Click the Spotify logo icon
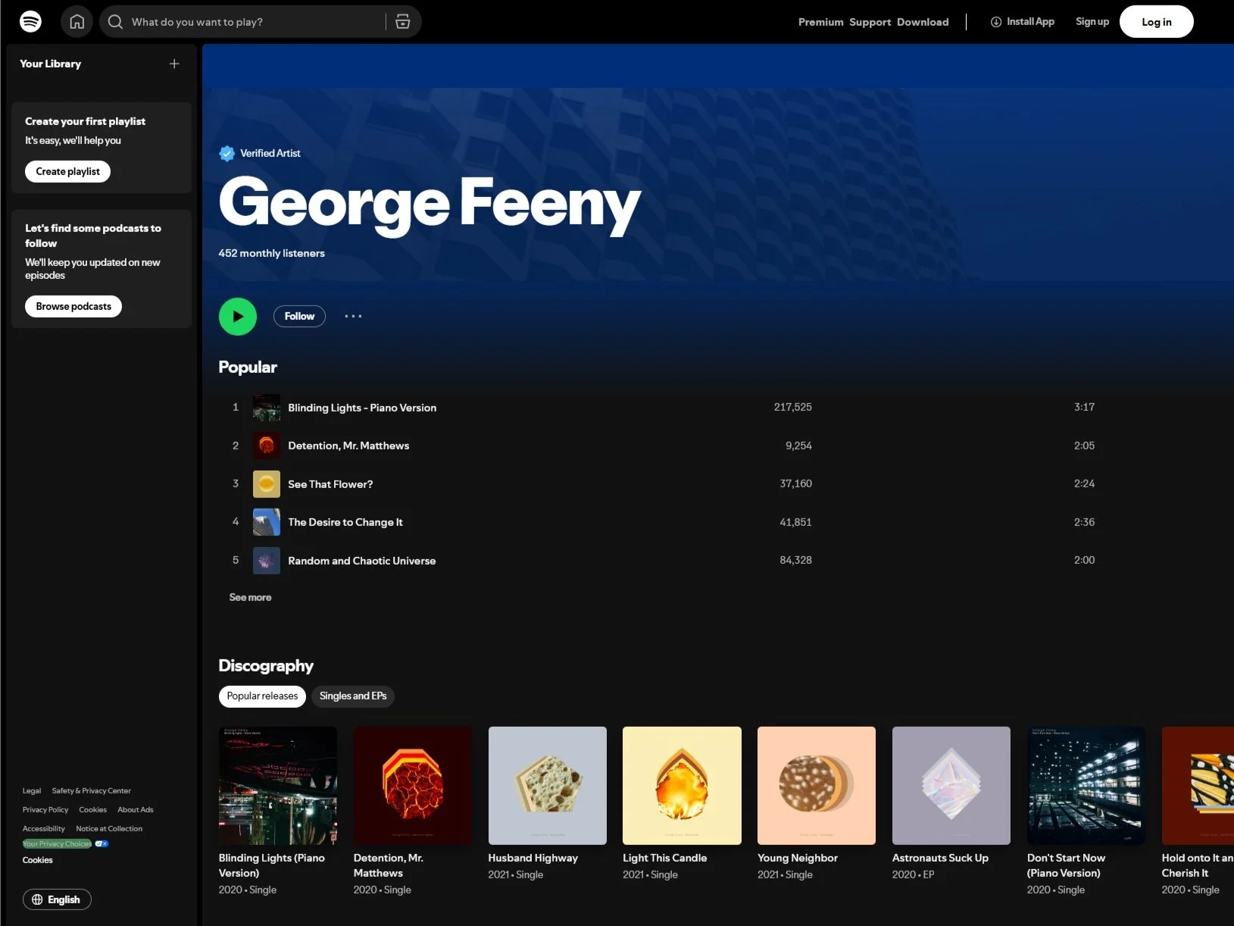Image resolution: width=1234 pixels, height=926 pixels. pos(30,21)
